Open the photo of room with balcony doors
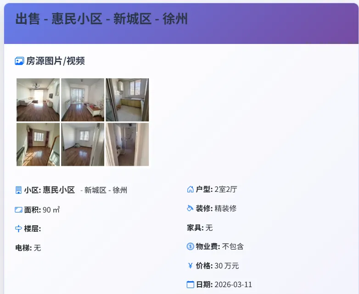The height and width of the screenshot is (294, 359). click(83, 100)
